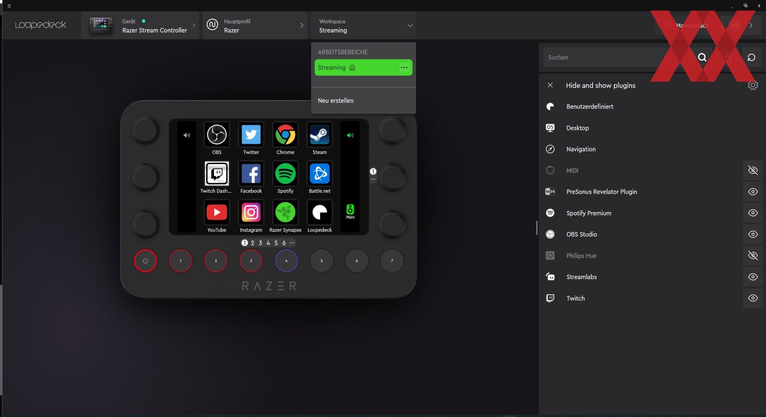The height and width of the screenshot is (417, 766).
Task: Click the left volume speaker icon
Action: point(187,135)
